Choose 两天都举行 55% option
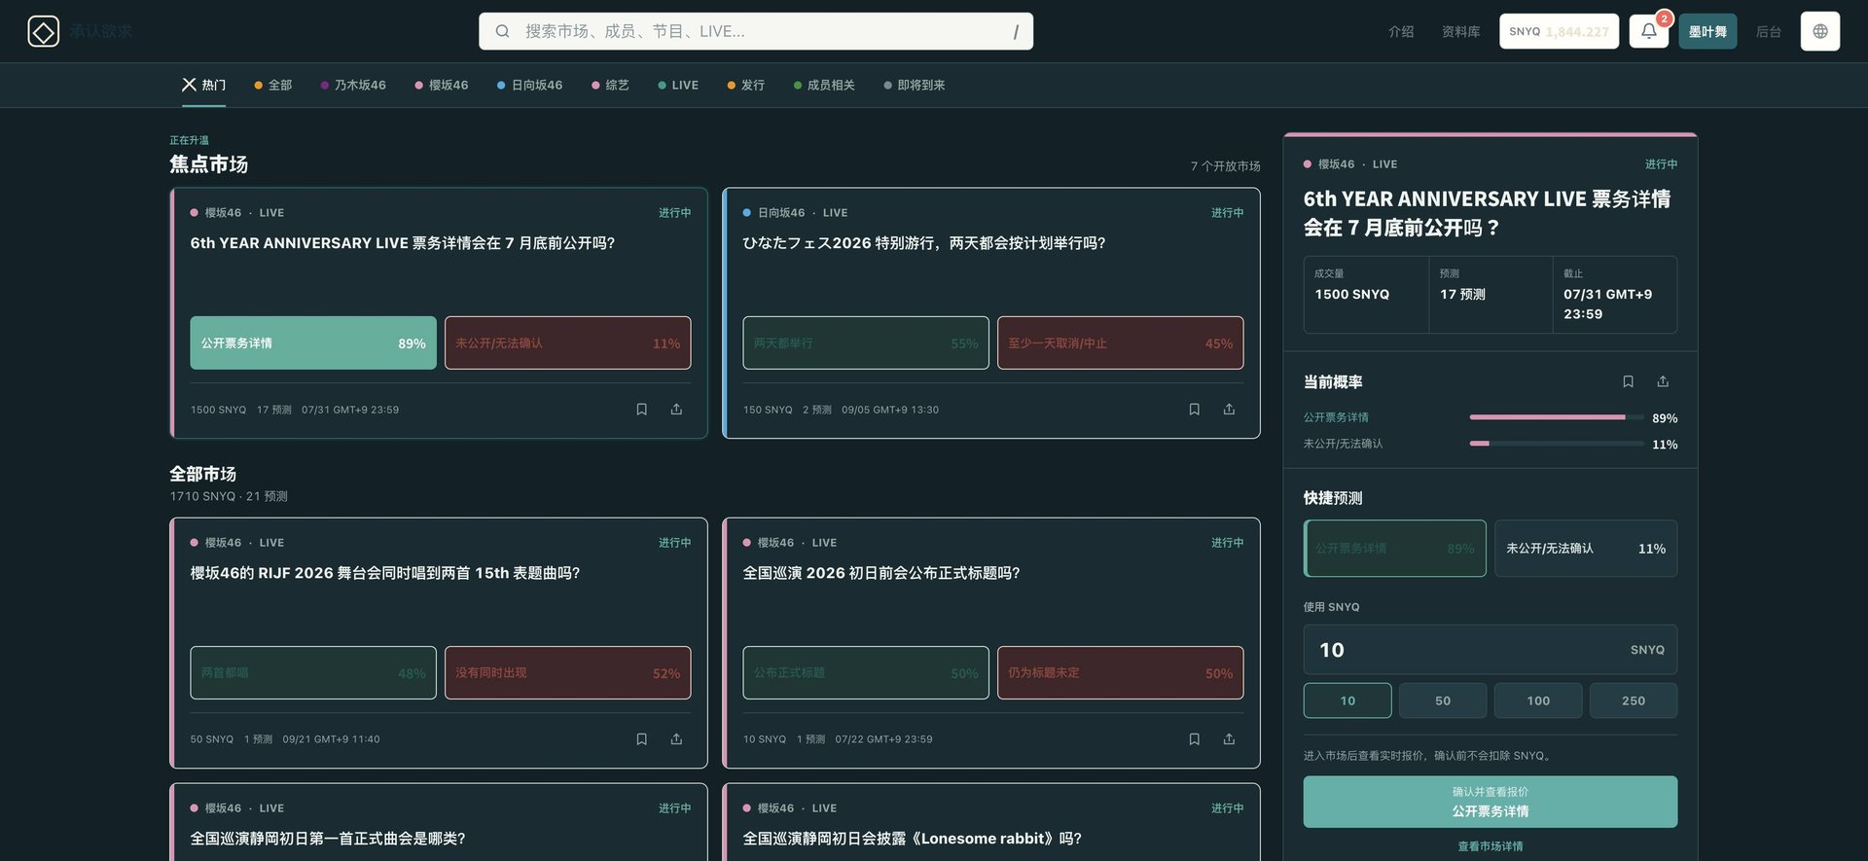1868x861 pixels. coord(866,342)
